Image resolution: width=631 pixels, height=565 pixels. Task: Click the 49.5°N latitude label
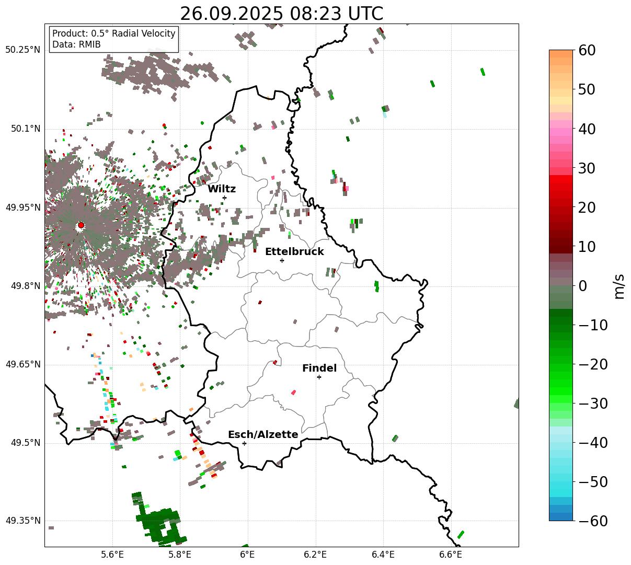pyautogui.click(x=25, y=443)
